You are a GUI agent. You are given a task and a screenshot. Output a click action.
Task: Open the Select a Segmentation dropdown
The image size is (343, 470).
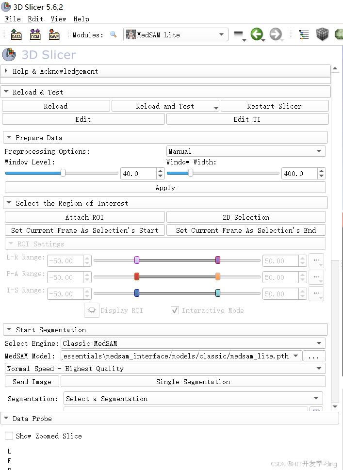[193, 399]
